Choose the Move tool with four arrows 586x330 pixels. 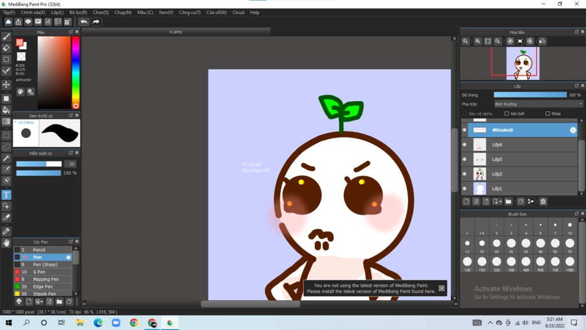tap(6, 85)
